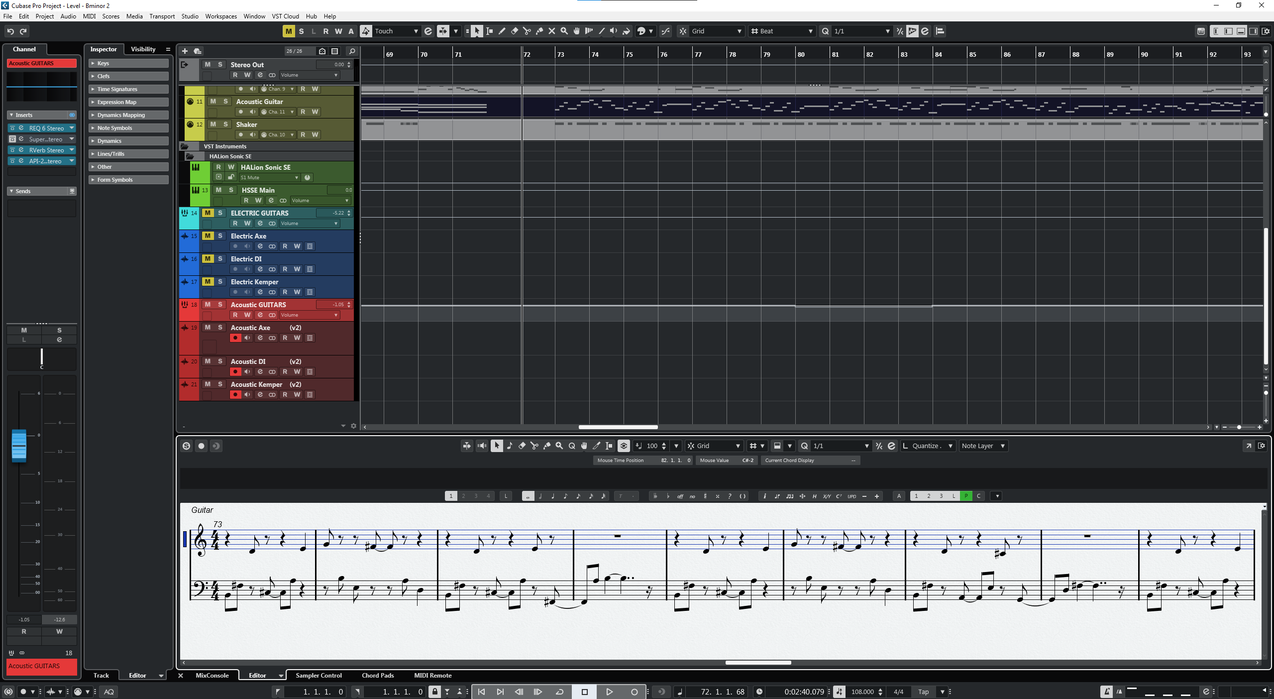Click the Add Track plus icon
This screenshot has height=699, width=1274.
[x=185, y=51]
